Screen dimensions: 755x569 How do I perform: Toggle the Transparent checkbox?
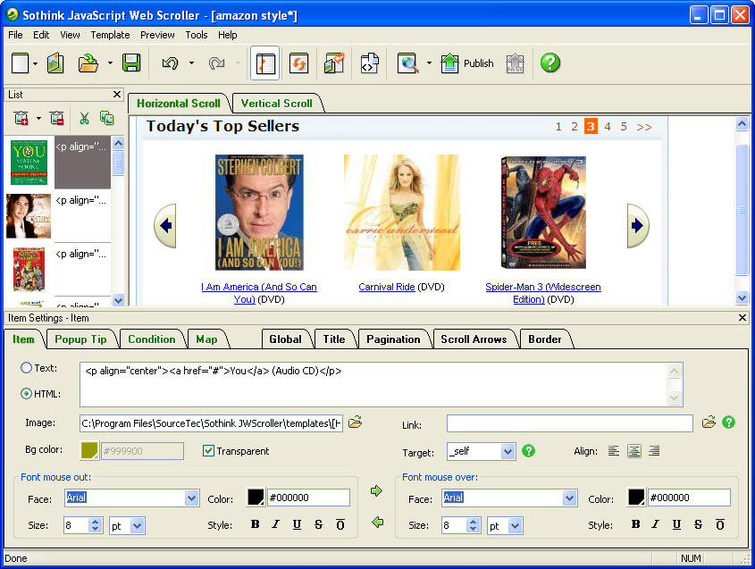tap(208, 451)
